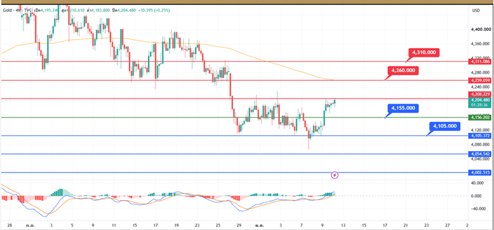
Task: Click the 4,054.542 price axis label
Action: pos(480,154)
